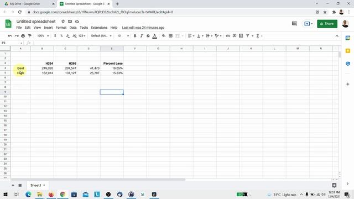Open the last edit history link
The width and height of the screenshot is (354, 199).
point(143,28)
